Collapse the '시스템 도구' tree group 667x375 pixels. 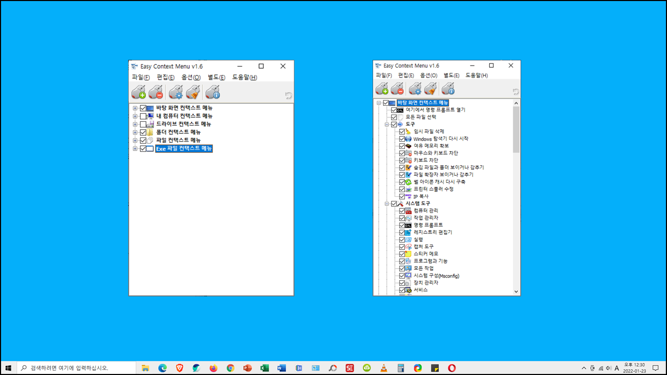[387, 204]
